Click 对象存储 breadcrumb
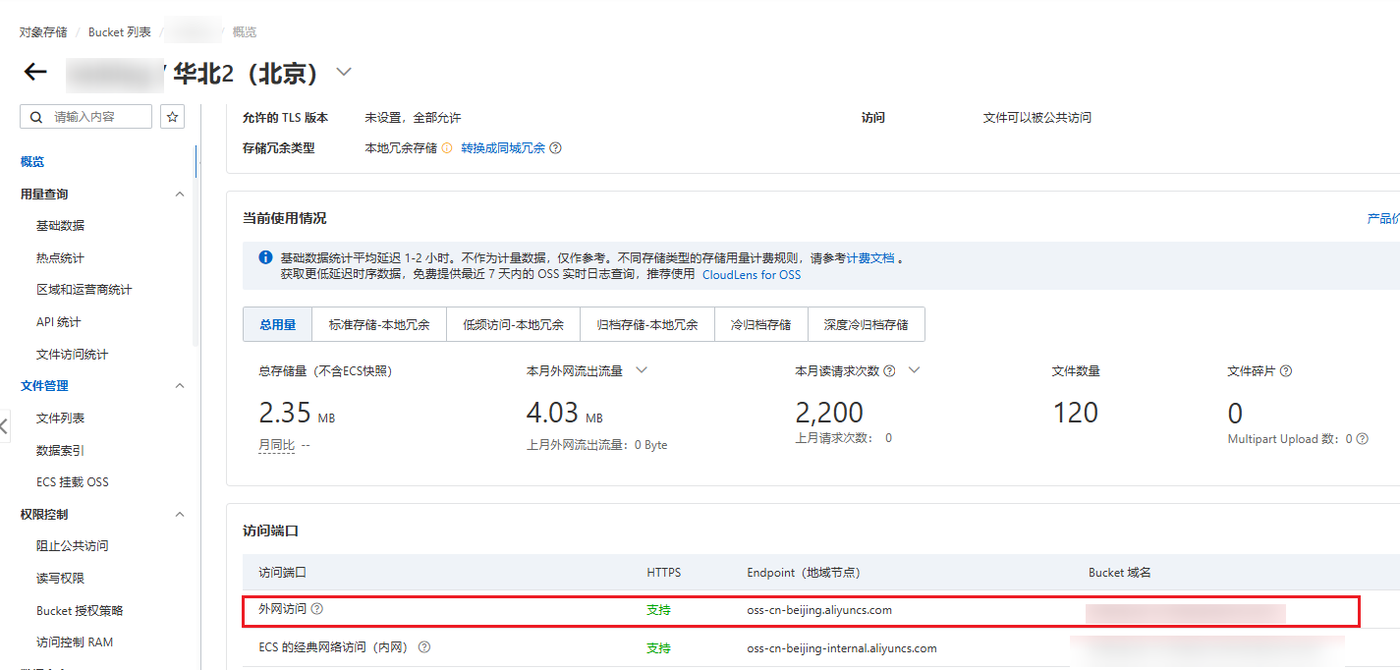 pyautogui.click(x=43, y=32)
